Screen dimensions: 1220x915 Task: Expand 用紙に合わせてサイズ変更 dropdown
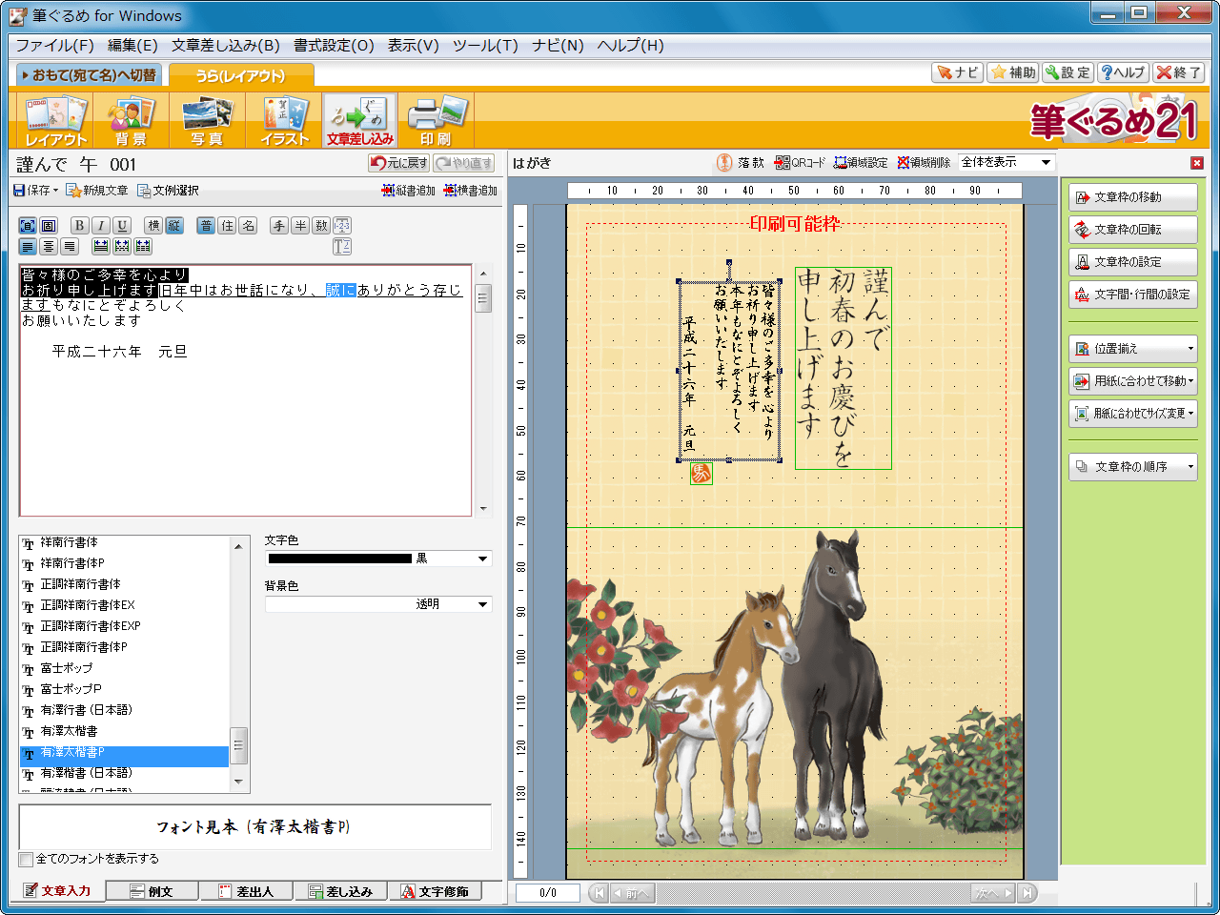1132,414
